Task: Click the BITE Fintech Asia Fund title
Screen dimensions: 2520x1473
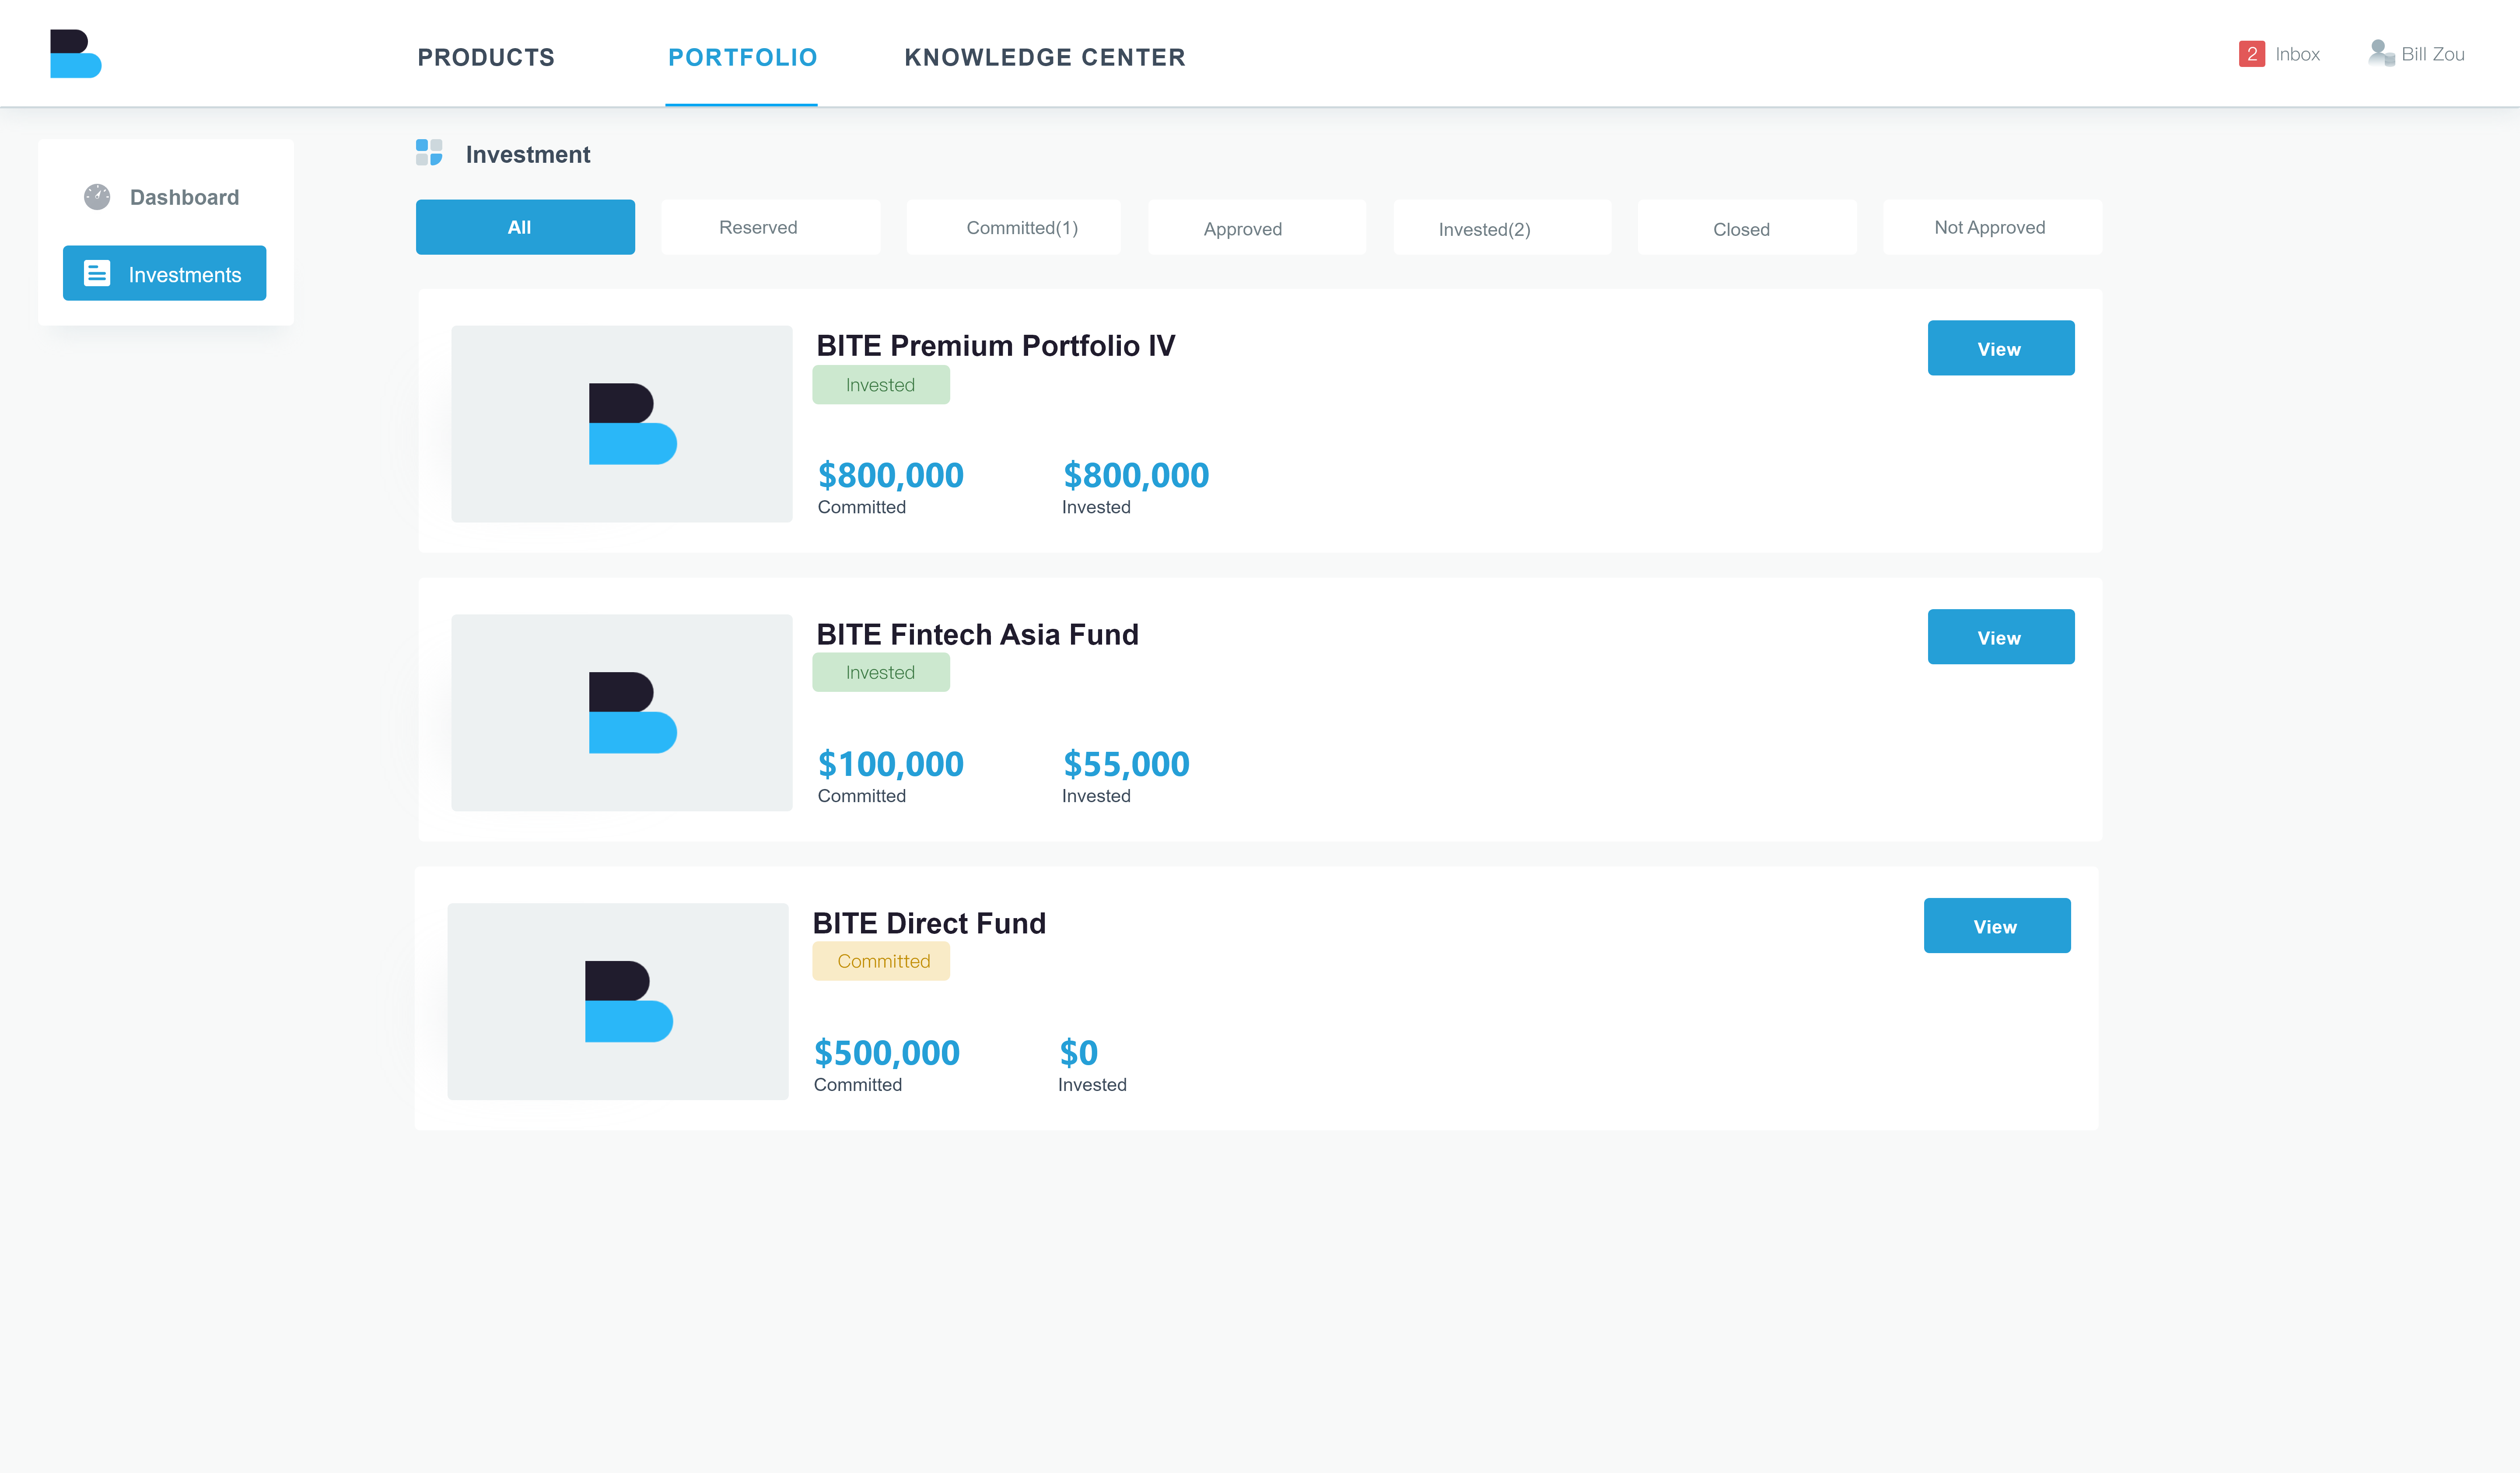Action: [x=977, y=635]
